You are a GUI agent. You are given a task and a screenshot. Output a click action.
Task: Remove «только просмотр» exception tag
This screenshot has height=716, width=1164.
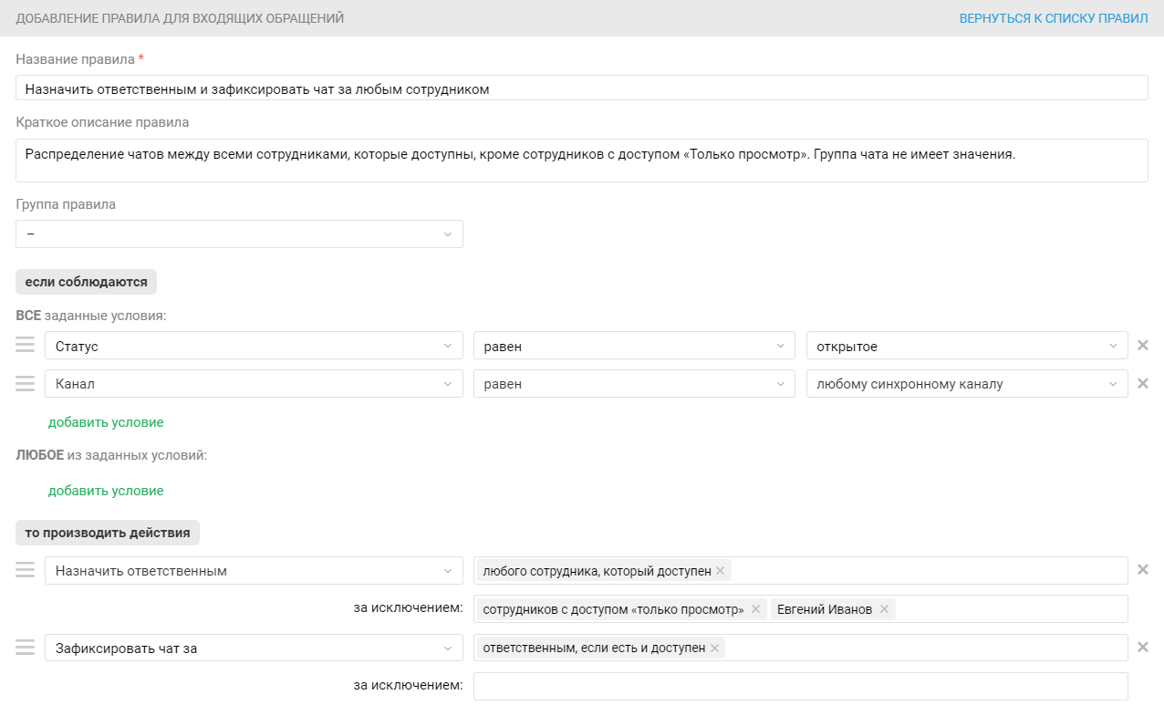pos(755,609)
